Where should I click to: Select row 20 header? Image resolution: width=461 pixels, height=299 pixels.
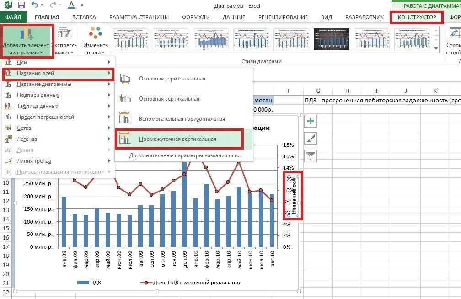click(x=6, y=274)
